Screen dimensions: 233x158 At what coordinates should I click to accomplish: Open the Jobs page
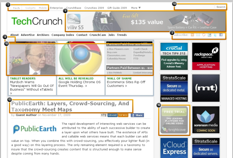pos(111,35)
